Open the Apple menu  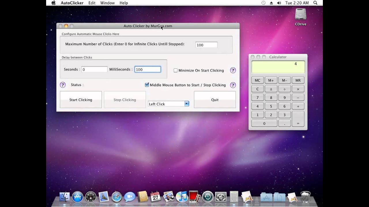53,3
